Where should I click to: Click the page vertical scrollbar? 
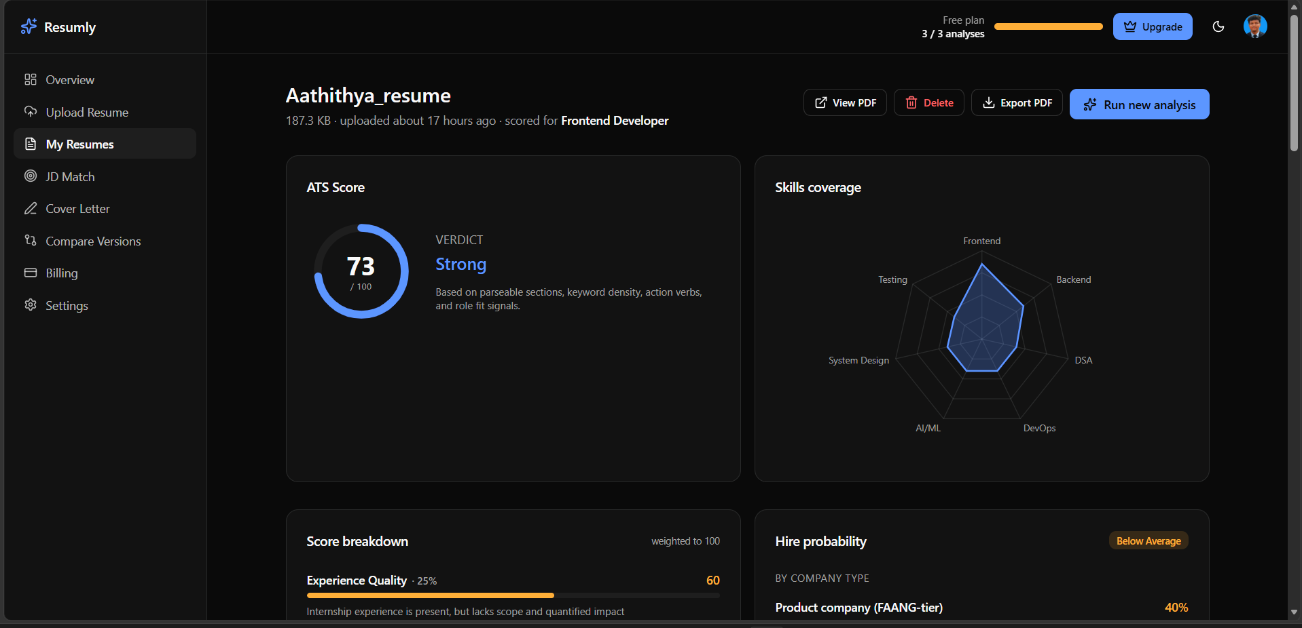(x=1294, y=81)
